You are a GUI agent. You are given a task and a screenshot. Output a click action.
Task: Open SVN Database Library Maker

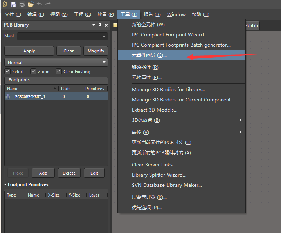point(182,185)
